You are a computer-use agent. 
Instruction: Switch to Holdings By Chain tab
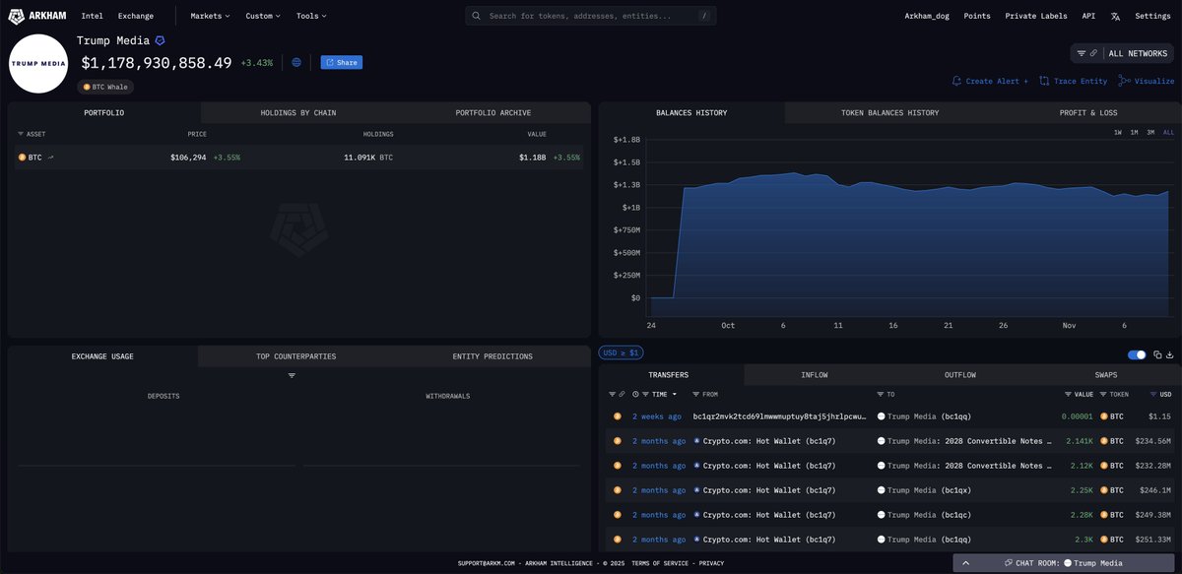click(297, 113)
